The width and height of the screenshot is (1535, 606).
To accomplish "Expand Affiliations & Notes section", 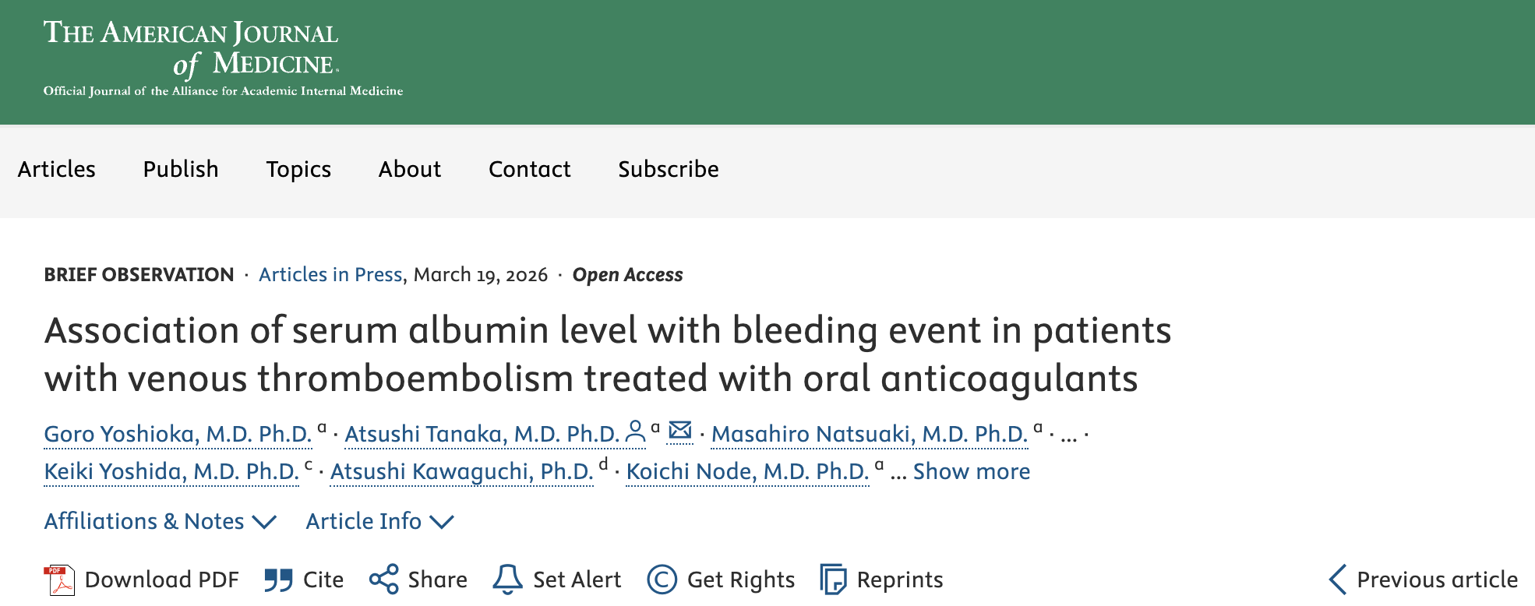I will tap(160, 521).
